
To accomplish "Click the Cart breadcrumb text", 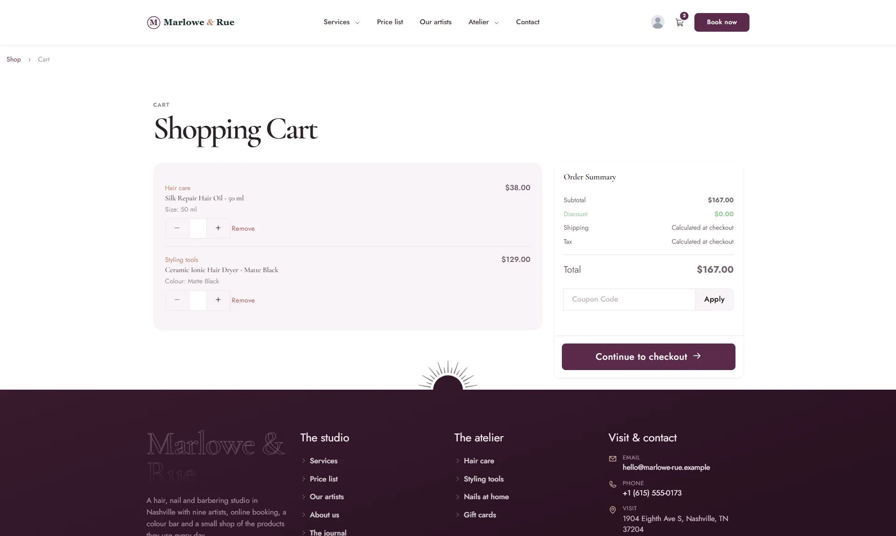I will click(43, 59).
